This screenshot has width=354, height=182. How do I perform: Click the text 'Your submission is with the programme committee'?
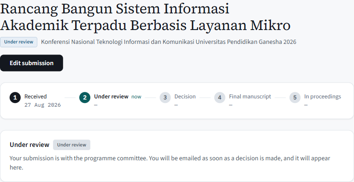(78, 158)
